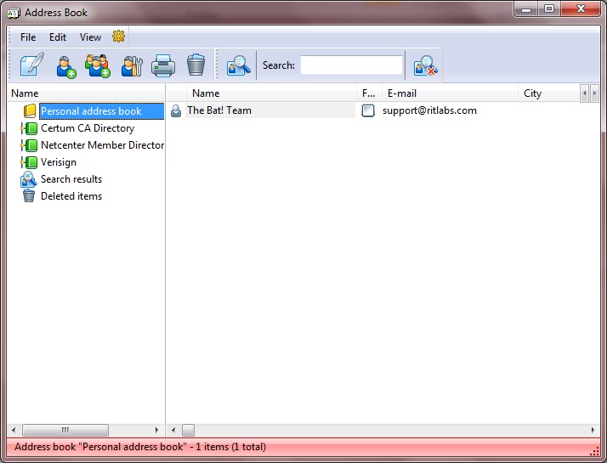The width and height of the screenshot is (607, 463).
Task: Click the new message quill icon
Action: point(32,65)
